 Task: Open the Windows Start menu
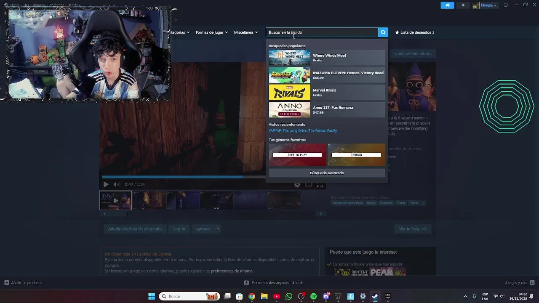point(152,296)
